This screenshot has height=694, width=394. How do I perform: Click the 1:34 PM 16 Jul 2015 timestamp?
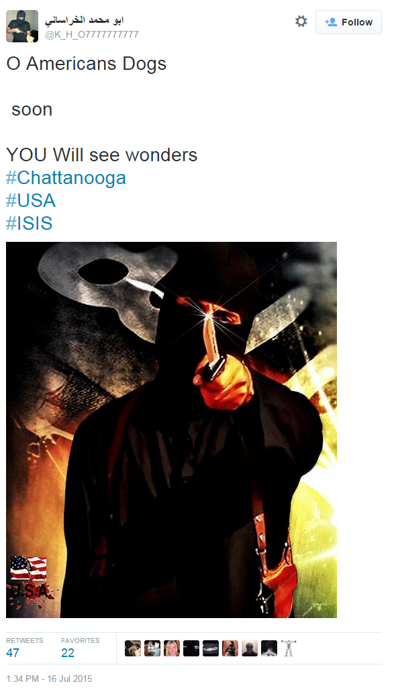click(49, 679)
